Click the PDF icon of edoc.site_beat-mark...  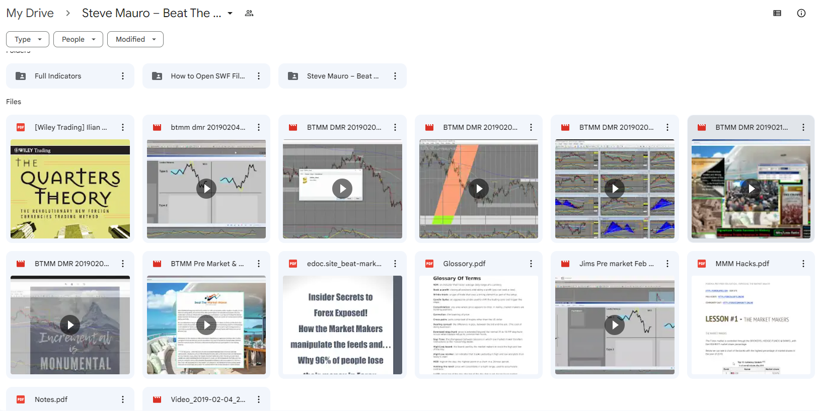pyautogui.click(x=293, y=264)
